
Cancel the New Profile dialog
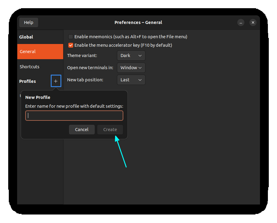82,129
